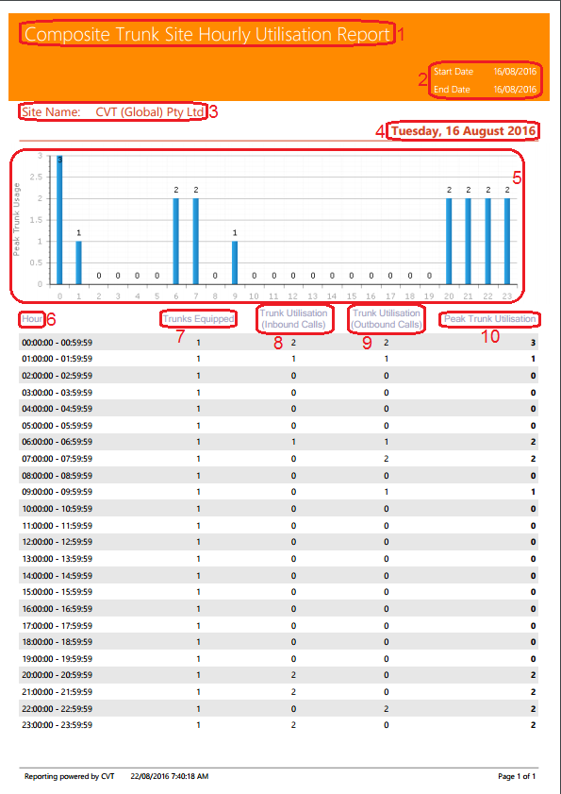Select the 20:00:00 - 20:59:59 row label
The width and height of the screenshot is (561, 794).
[x=58, y=675]
